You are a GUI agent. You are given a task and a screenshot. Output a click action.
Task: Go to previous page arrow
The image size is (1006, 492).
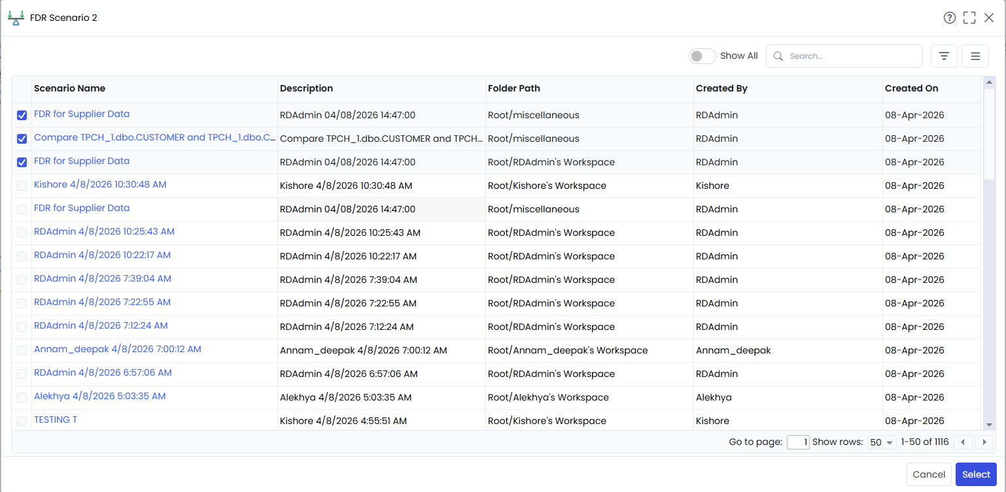pos(962,442)
